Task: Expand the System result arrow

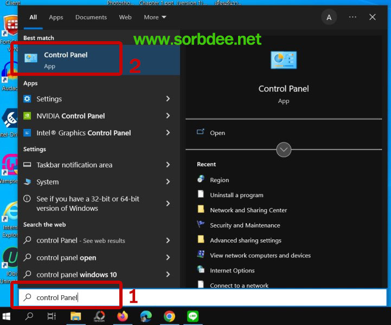Action: [168, 182]
